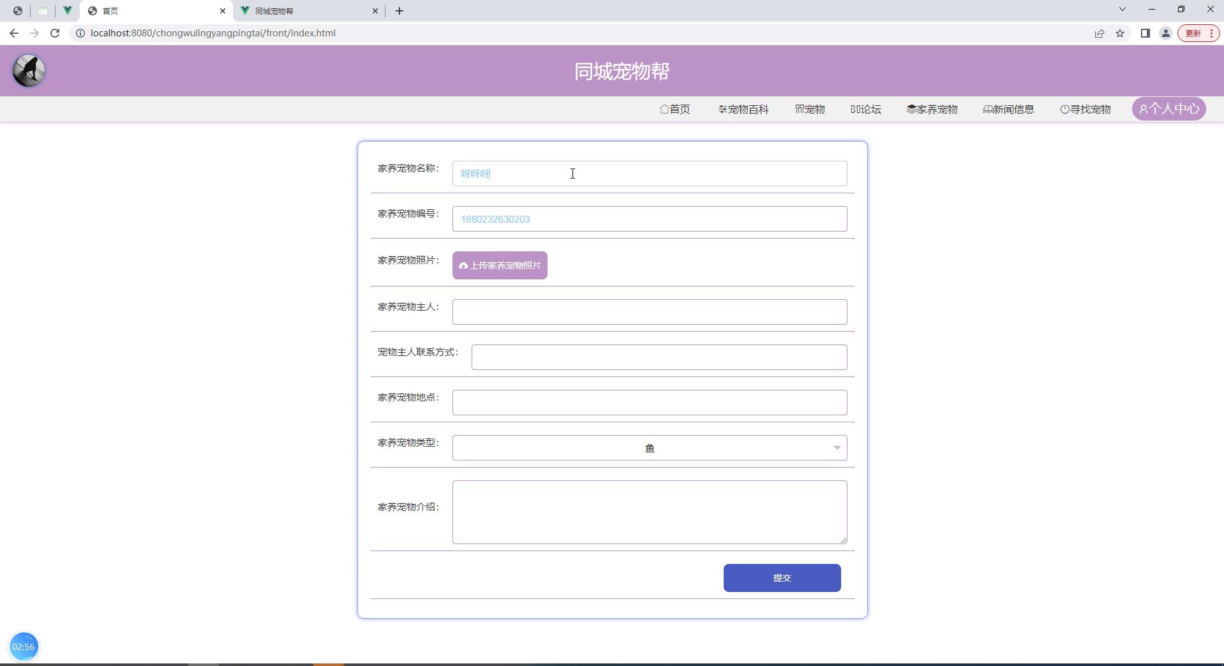Open 家养宠物类型 dropdown showing 鱼
This screenshot has width=1224, height=666.
coord(650,448)
